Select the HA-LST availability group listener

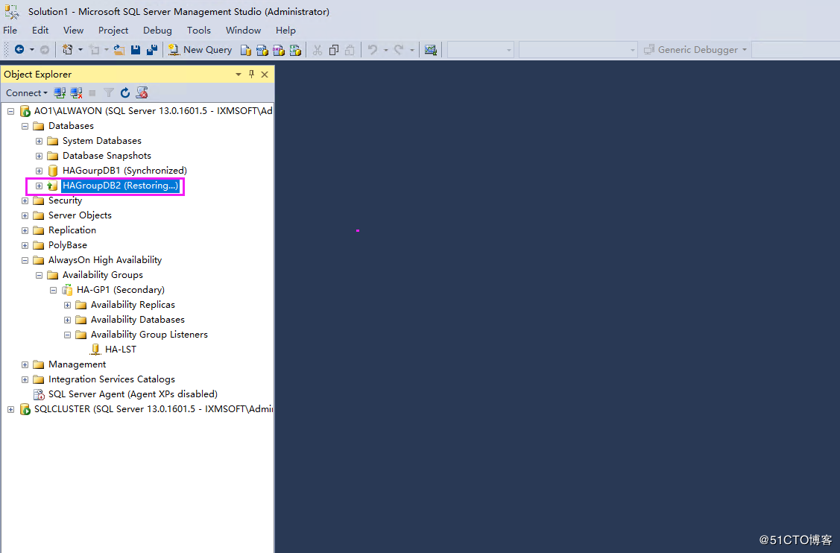pyautogui.click(x=121, y=349)
